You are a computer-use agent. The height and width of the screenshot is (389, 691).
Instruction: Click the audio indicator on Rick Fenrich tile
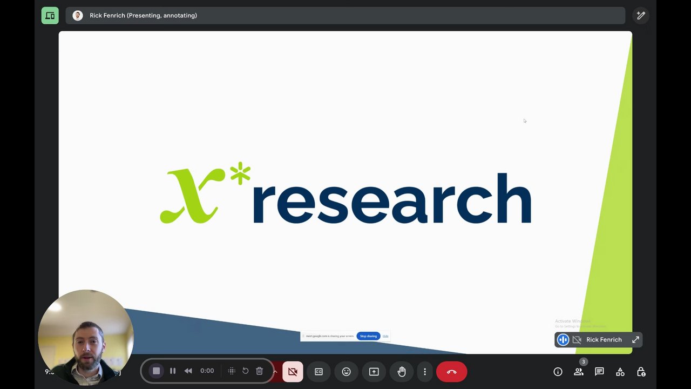[563, 340]
